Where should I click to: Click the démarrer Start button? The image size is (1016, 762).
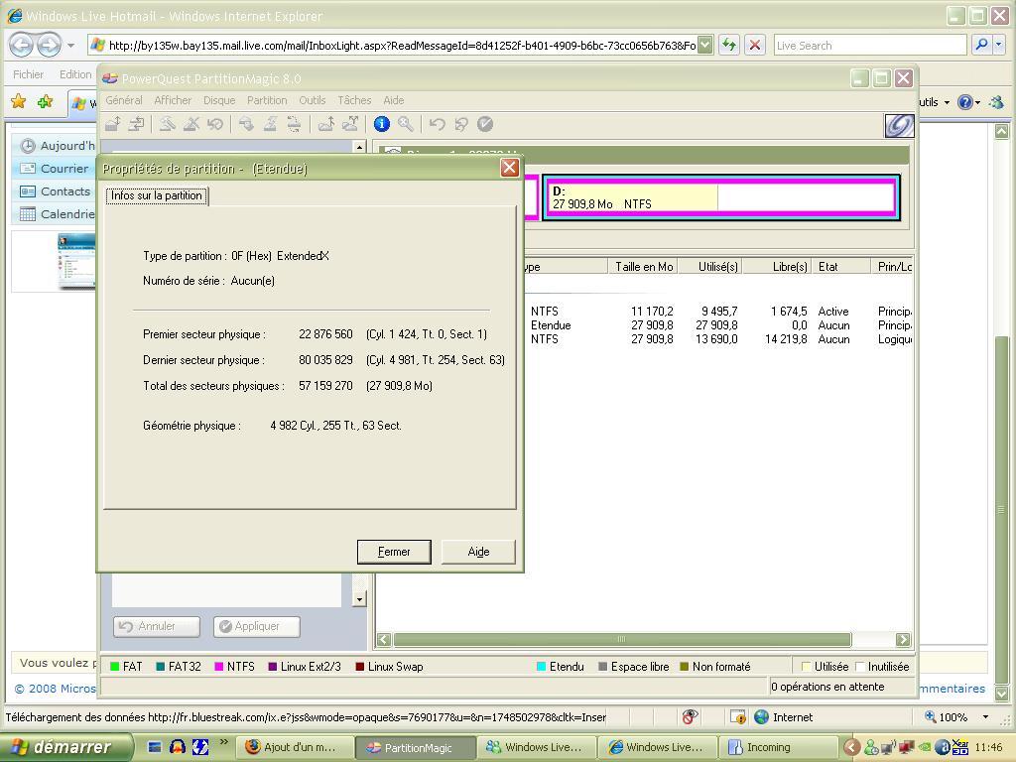[x=65, y=747]
